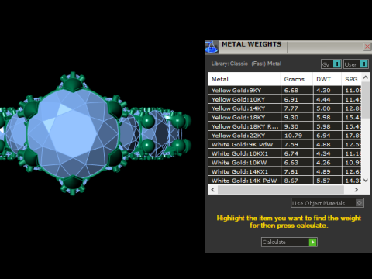The width and height of the screenshot is (372, 279).
Task: Sort by the Grams column header
Action: tap(297, 79)
